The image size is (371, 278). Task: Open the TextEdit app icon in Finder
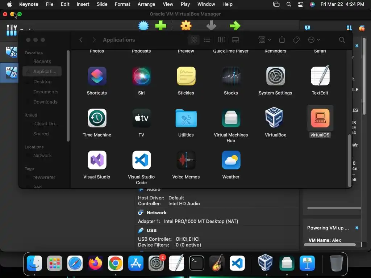click(x=320, y=76)
